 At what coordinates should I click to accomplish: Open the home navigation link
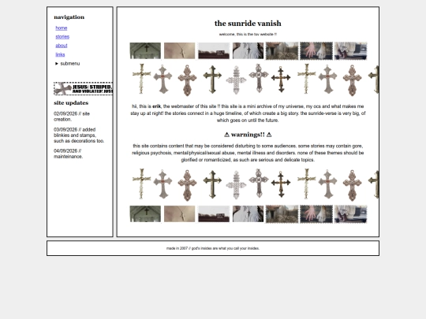61,28
